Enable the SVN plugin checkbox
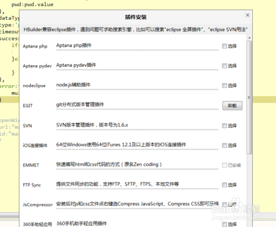Image resolution: width=276 pixels, height=227 pixels. [224, 126]
